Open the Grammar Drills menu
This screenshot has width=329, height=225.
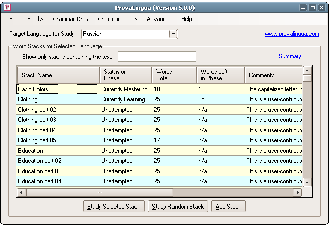[x=70, y=19]
